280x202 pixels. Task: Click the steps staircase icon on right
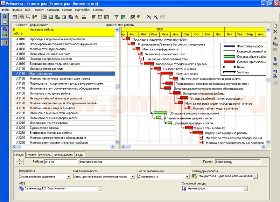click(275, 83)
